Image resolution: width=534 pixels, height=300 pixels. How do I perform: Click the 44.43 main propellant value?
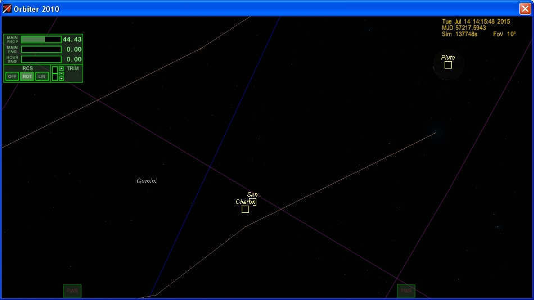(x=72, y=39)
